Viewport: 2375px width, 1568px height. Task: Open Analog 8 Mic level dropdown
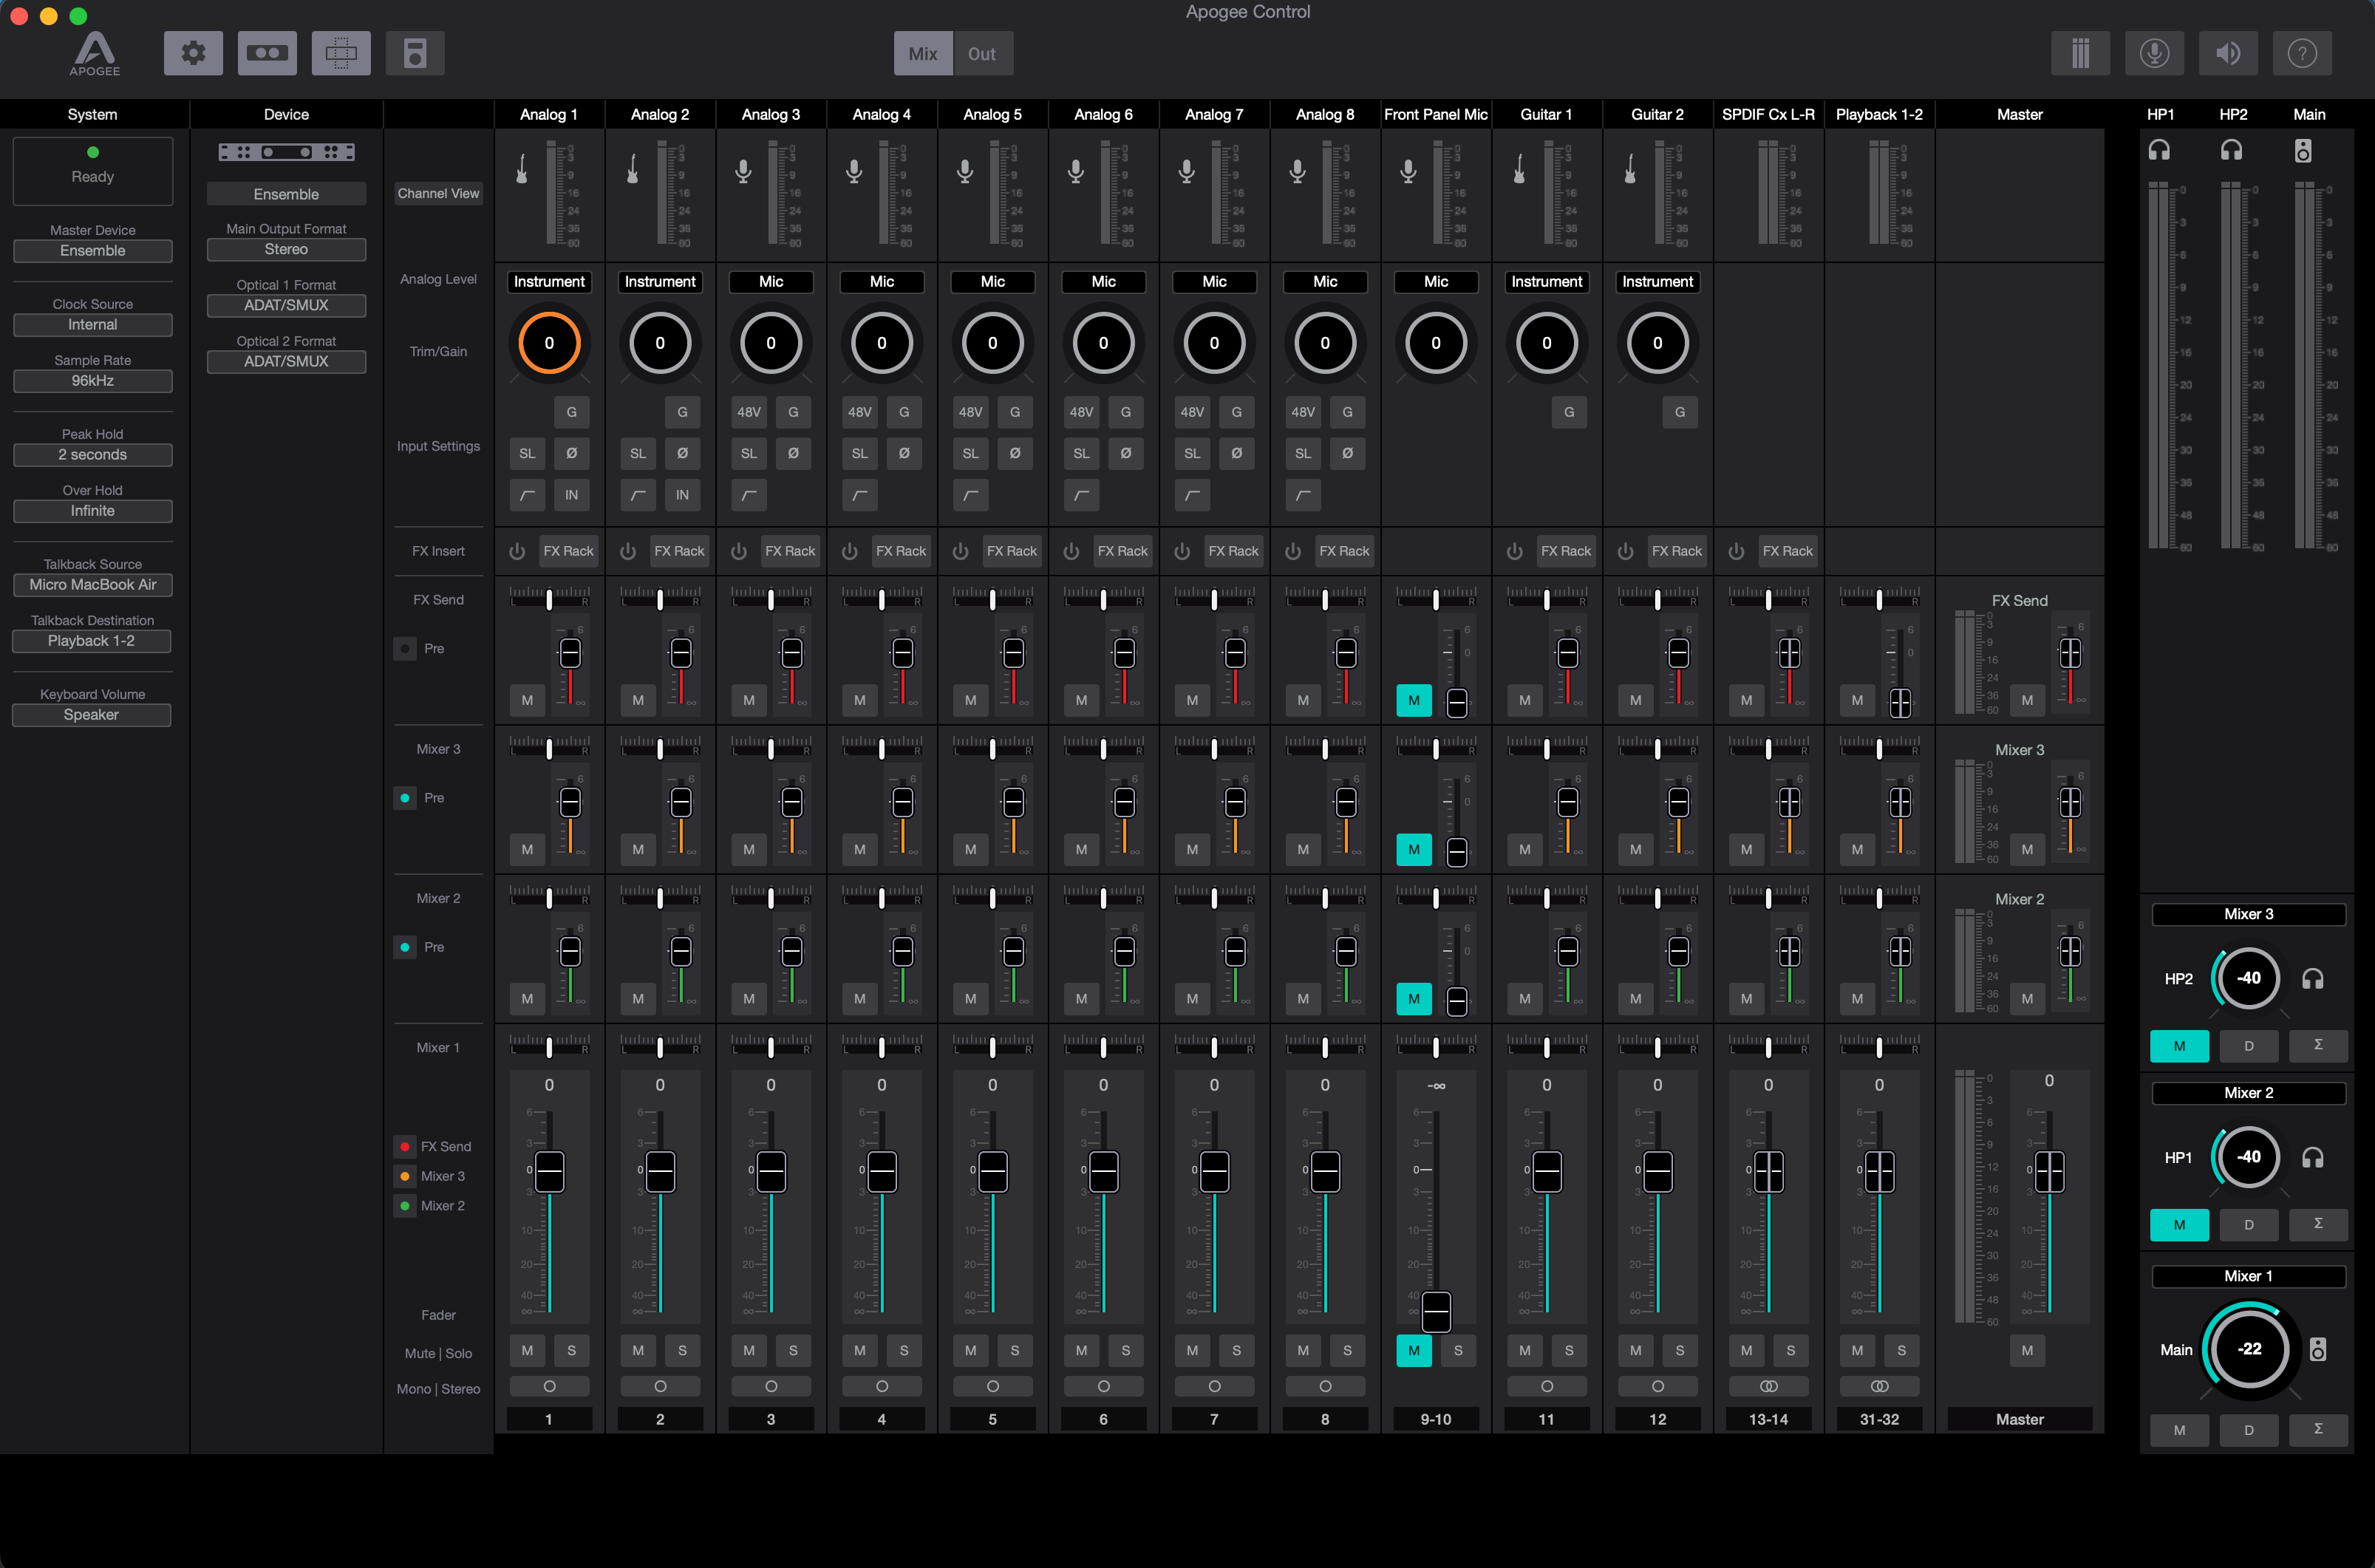[x=1325, y=282]
